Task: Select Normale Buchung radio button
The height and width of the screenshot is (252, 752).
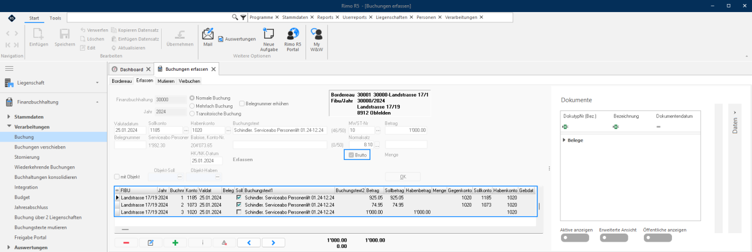Action: (192, 98)
